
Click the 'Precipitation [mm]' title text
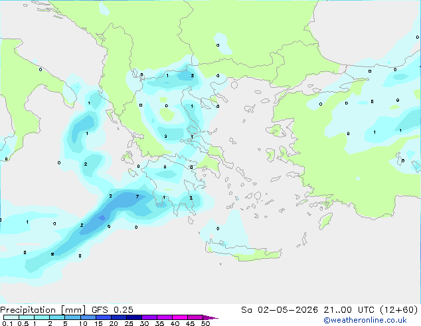[x=43, y=310]
